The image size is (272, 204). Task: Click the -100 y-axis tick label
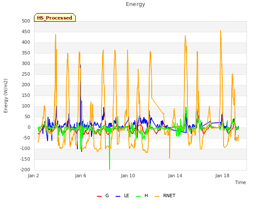click(x=25, y=149)
